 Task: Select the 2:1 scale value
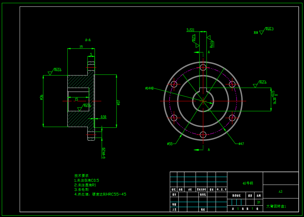[259, 202]
